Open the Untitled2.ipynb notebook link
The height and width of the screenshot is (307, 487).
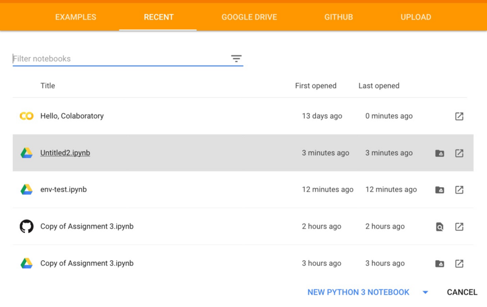point(65,153)
